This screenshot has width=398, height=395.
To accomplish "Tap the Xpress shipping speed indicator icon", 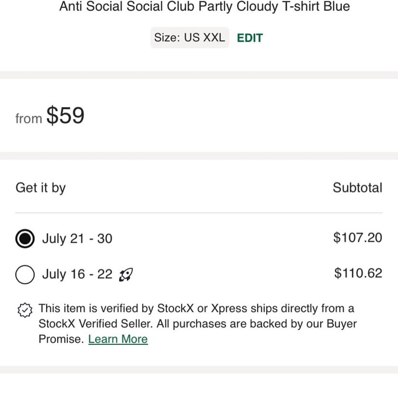I will point(126,274).
